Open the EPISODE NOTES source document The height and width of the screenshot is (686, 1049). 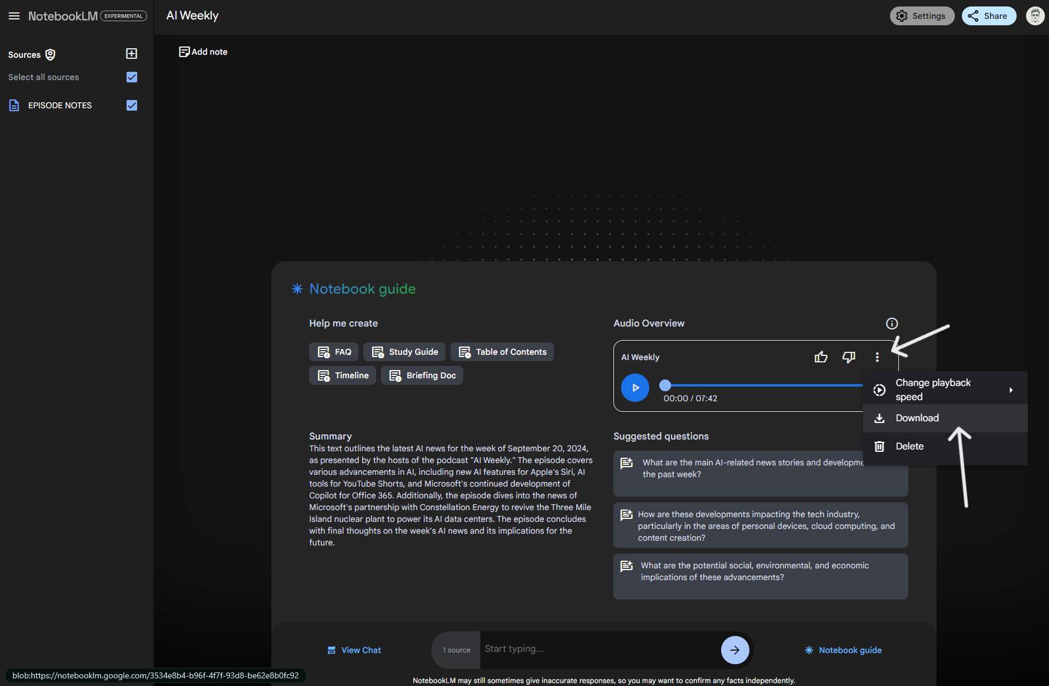point(59,105)
